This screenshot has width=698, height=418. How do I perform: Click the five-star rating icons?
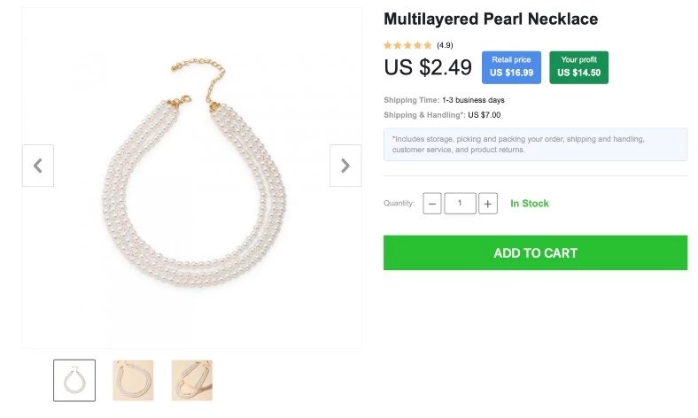[407, 45]
